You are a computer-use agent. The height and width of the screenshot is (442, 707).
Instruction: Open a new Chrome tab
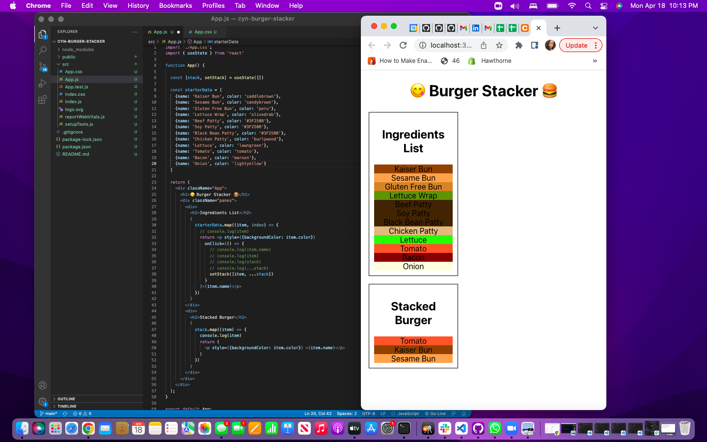pos(557,28)
